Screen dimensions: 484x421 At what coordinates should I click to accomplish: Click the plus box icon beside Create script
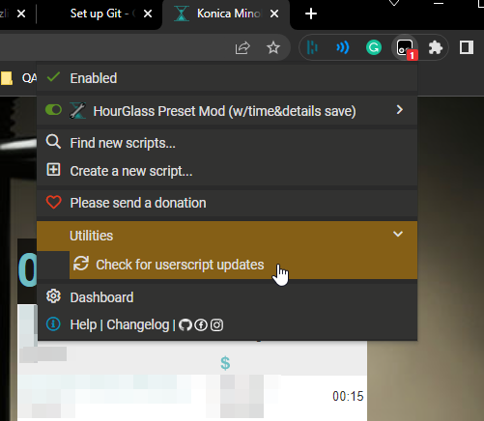click(x=53, y=169)
